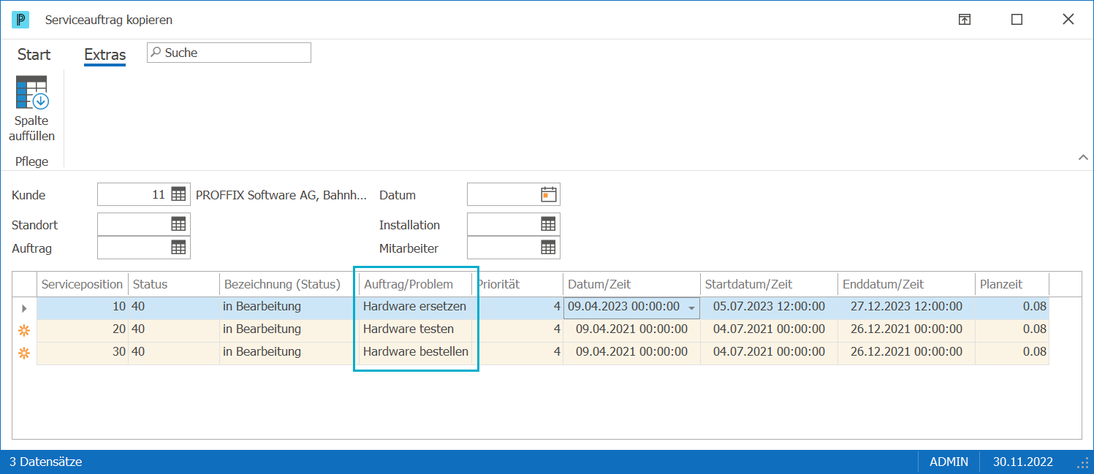The width and height of the screenshot is (1094, 474).
Task: Open the Mitarbeiter lookup table icon
Action: [x=548, y=248]
